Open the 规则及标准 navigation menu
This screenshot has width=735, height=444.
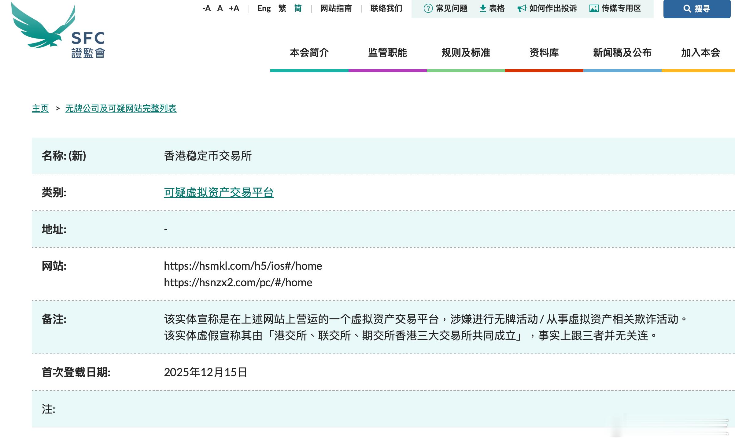coord(466,53)
